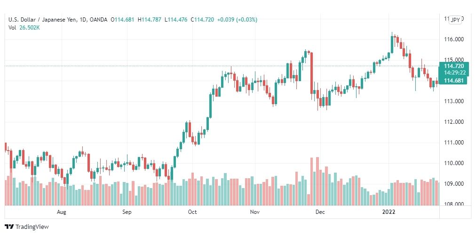Click the Aug label on time axis
476x235 pixels.
click(61, 212)
